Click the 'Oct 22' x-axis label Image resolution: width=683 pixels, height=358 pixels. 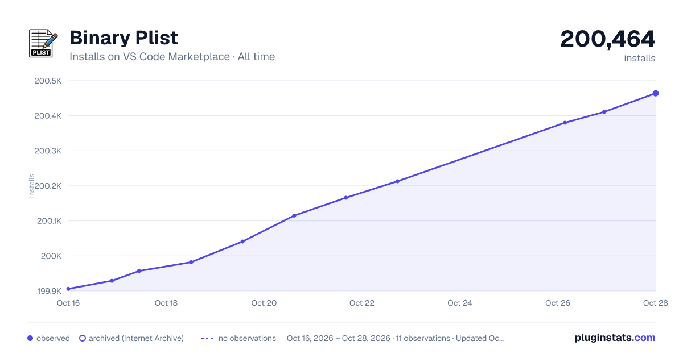pos(362,303)
